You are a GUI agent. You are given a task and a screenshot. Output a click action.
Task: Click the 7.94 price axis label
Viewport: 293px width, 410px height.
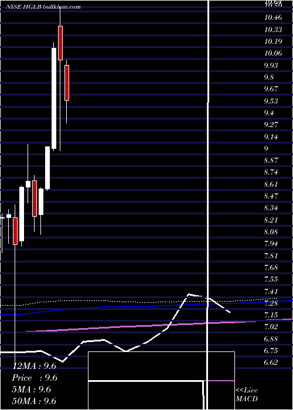(x=271, y=244)
